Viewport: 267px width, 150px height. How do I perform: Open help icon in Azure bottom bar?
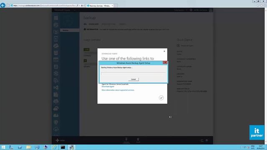(x=207, y=140)
